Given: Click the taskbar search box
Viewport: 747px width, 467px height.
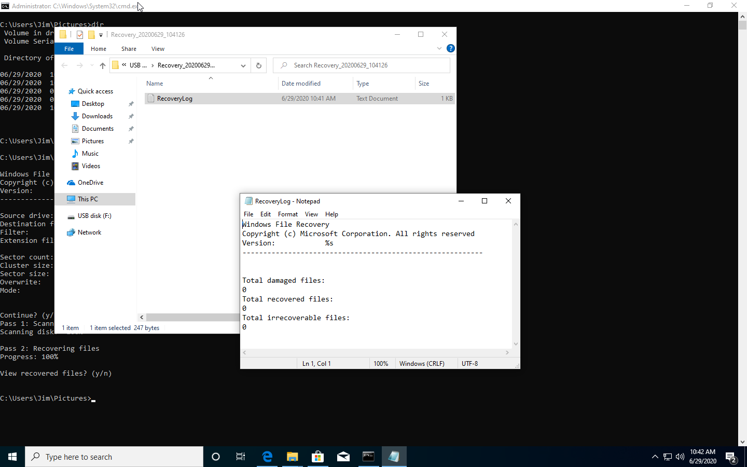Looking at the screenshot, I should coord(114,457).
